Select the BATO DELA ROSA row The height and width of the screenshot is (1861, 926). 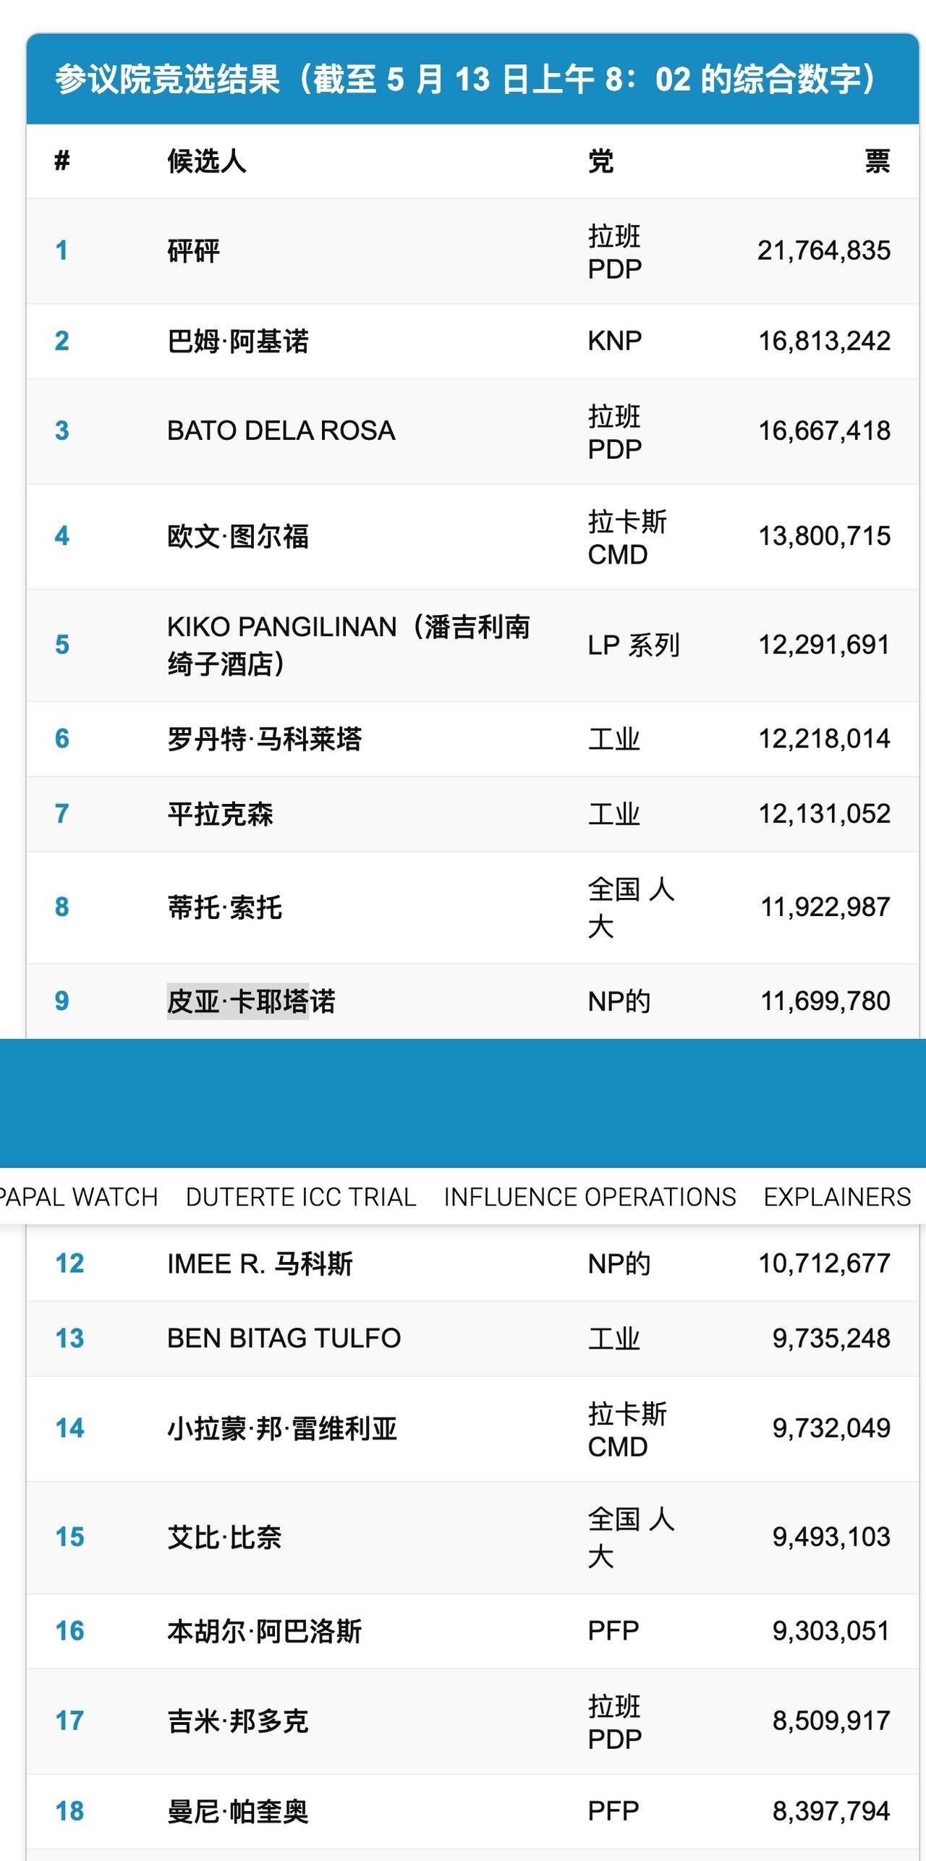[472, 431]
